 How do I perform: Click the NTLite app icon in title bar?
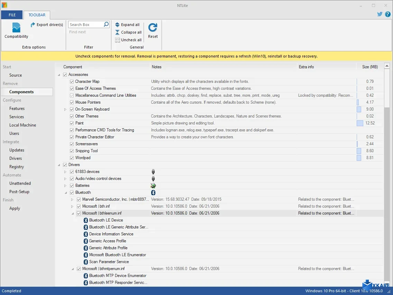(x=4, y=5)
